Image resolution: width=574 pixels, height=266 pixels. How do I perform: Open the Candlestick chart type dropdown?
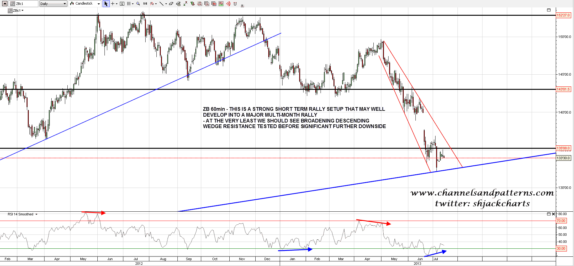click(85, 4)
